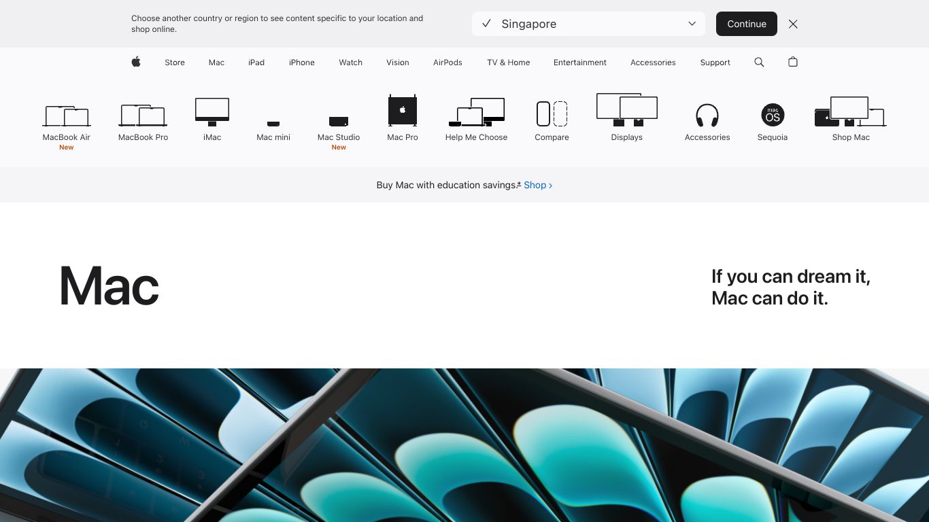Click the Continue button

[747, 24]
